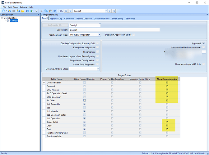This screenshot has height=155, width=209.
Task: Click the Refresh toolbar icon
Action: click(32, 11)
